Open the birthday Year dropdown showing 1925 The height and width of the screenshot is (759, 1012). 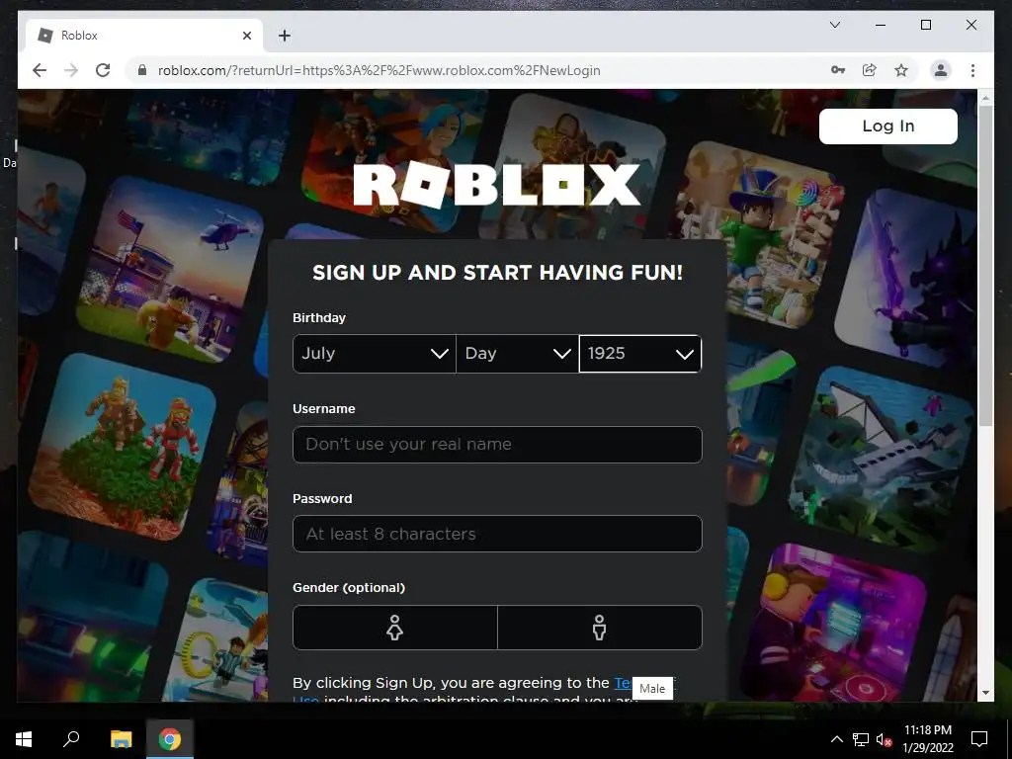pyautogui.click(x=640, y=354)
